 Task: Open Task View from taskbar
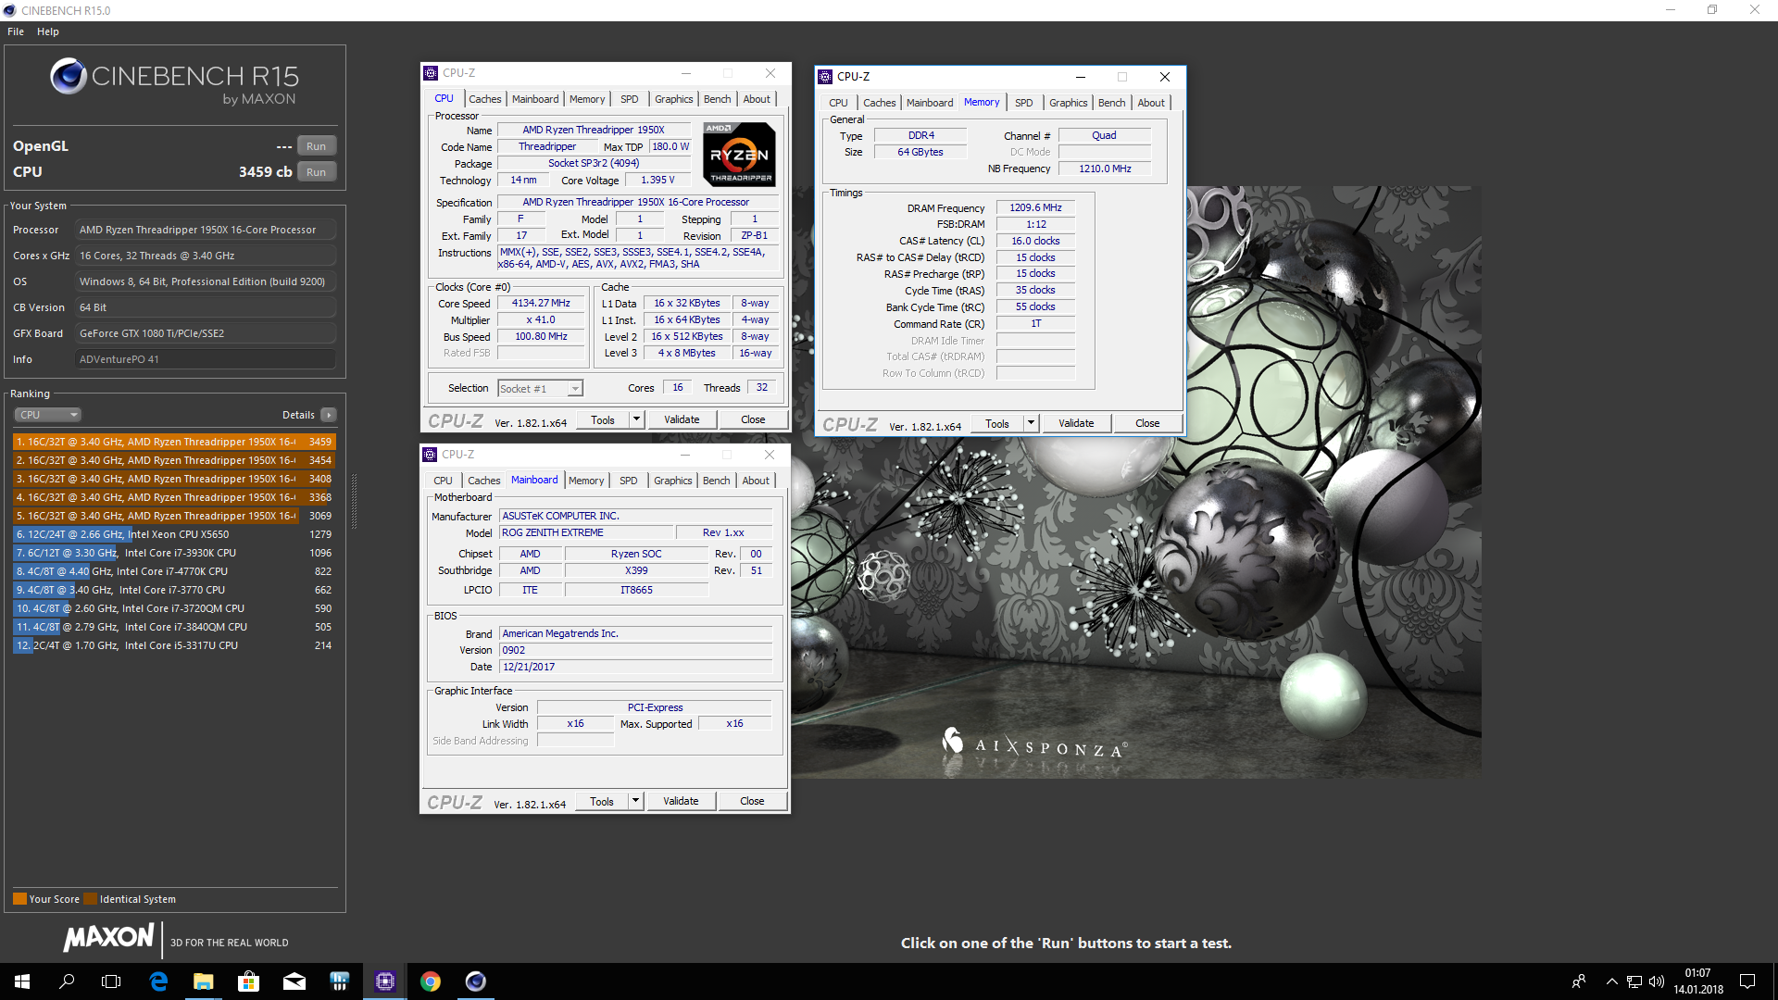tap(111, 981)
